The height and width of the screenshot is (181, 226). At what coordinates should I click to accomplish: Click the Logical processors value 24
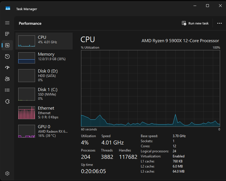[x=174, y=151]
